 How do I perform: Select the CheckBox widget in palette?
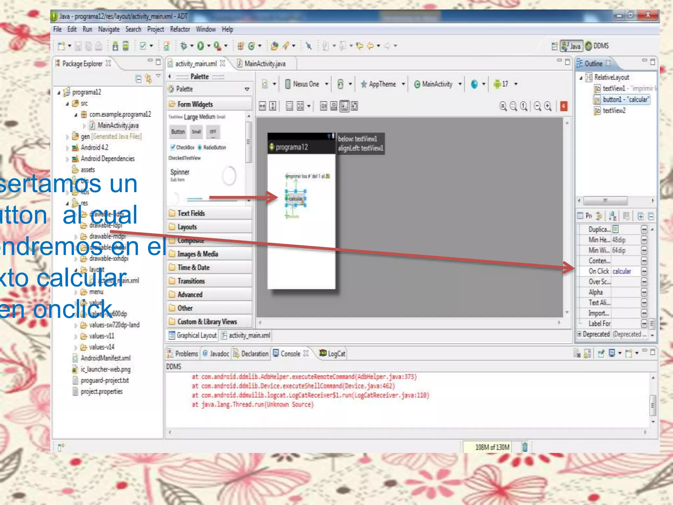pyautogui.click(x=182, y=147)
